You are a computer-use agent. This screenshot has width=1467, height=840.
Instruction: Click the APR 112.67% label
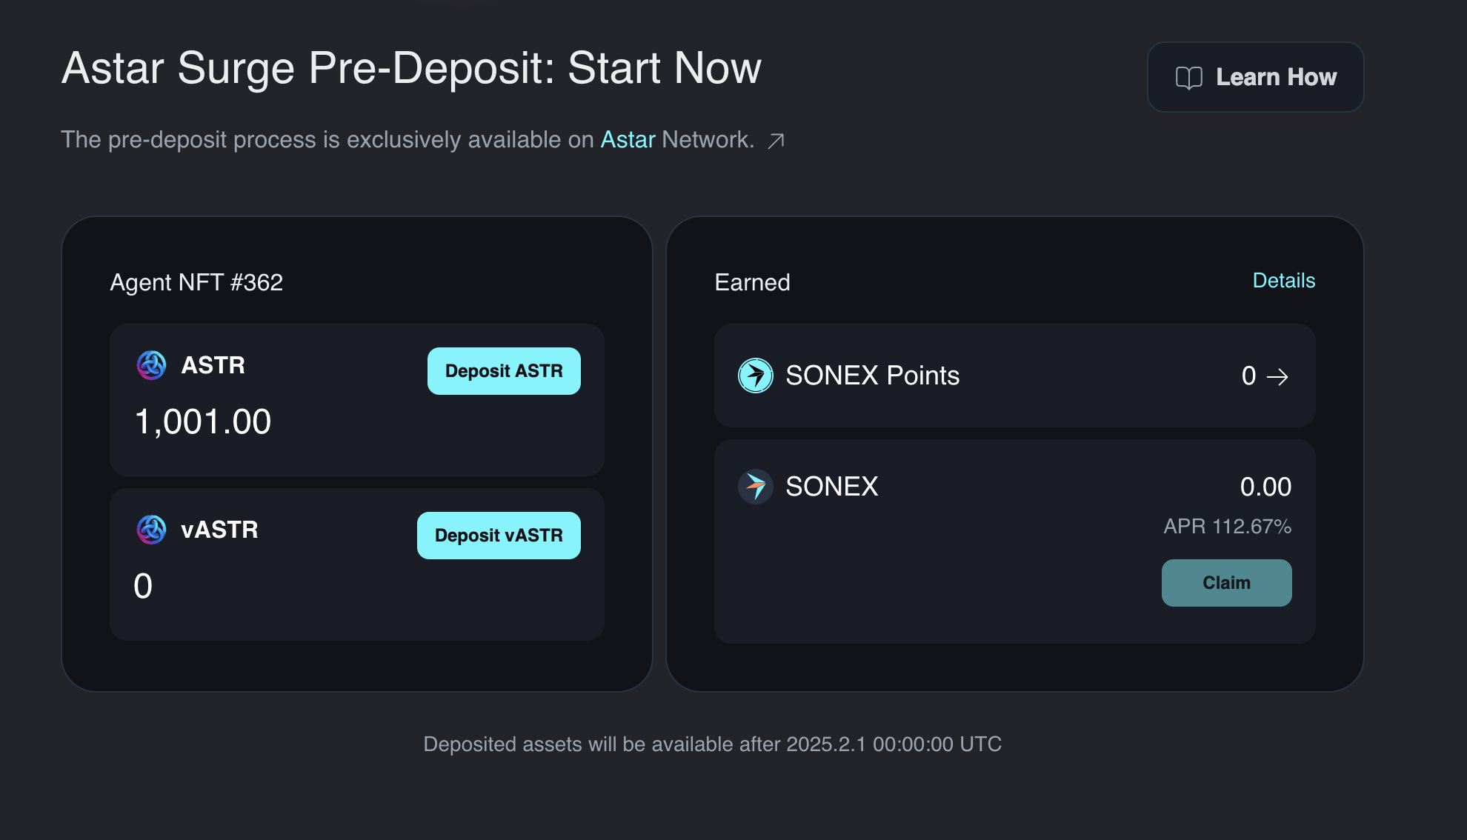[x=1227, y=527]
